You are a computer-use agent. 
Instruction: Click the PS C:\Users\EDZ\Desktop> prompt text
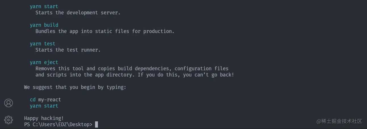pyautogui.click(x=58, y=124)
